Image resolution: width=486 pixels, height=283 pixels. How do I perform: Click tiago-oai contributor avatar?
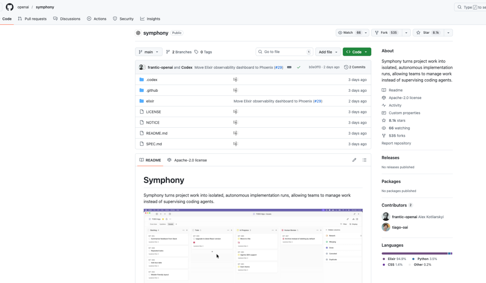[x=386, y=227]
